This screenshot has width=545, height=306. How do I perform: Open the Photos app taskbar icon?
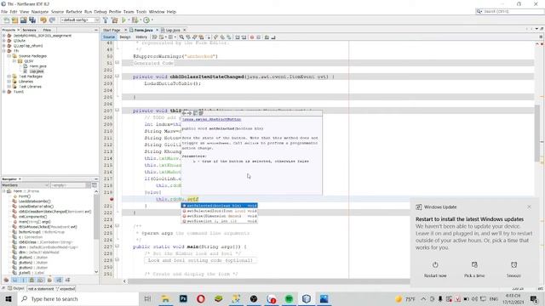(x=324, y=298)
